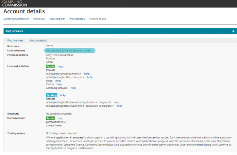
Task: Click the Gambling software activity text
Action: point(57,88)
